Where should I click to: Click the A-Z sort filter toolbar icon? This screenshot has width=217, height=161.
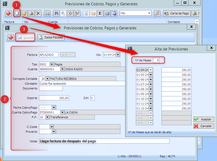77,13
